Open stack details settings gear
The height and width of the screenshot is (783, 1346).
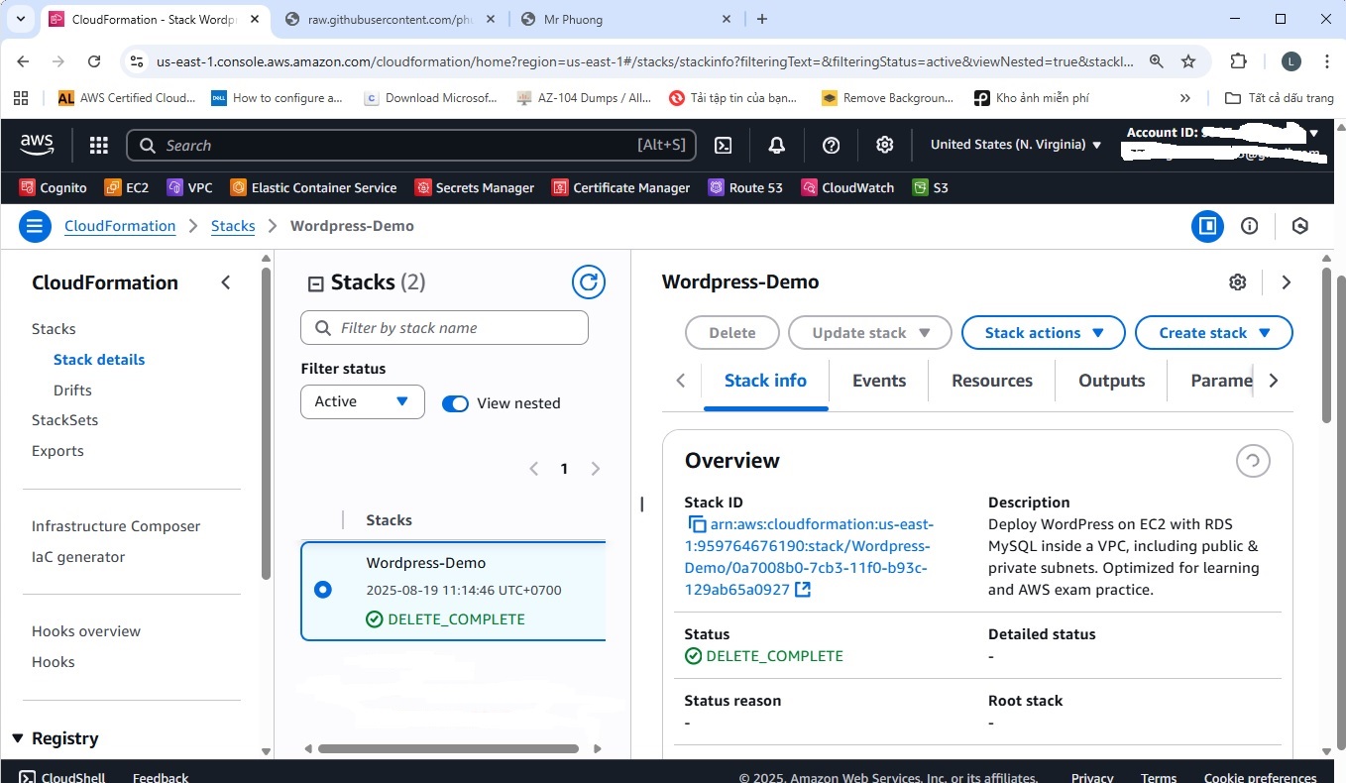coord(1237,282)
